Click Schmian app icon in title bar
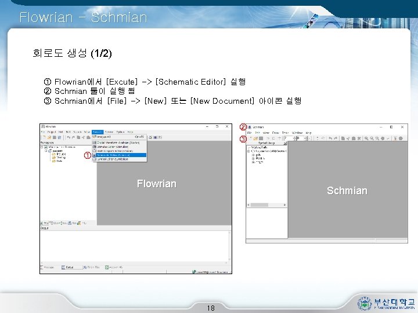 pyautogui.click(x=250, y=127)
